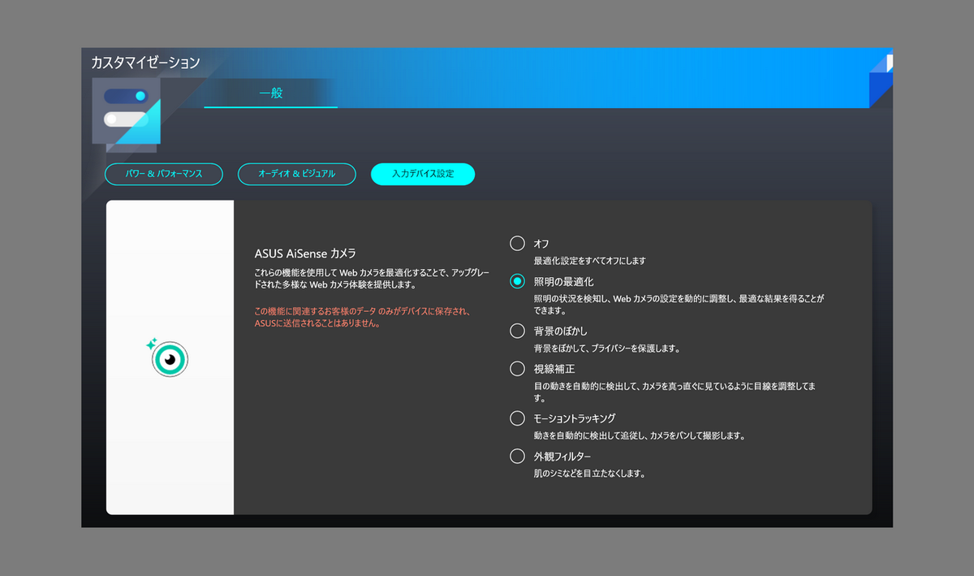Click the カスタマイゼーション title text
974x576 pixels.
[146, 63]
